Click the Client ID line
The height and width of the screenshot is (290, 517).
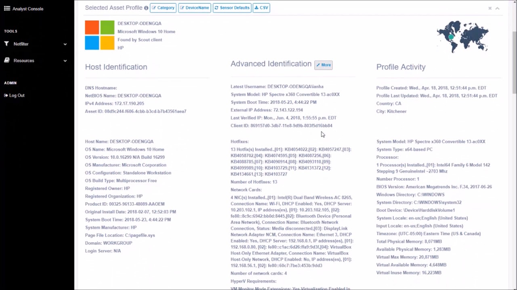pos(282,126)
